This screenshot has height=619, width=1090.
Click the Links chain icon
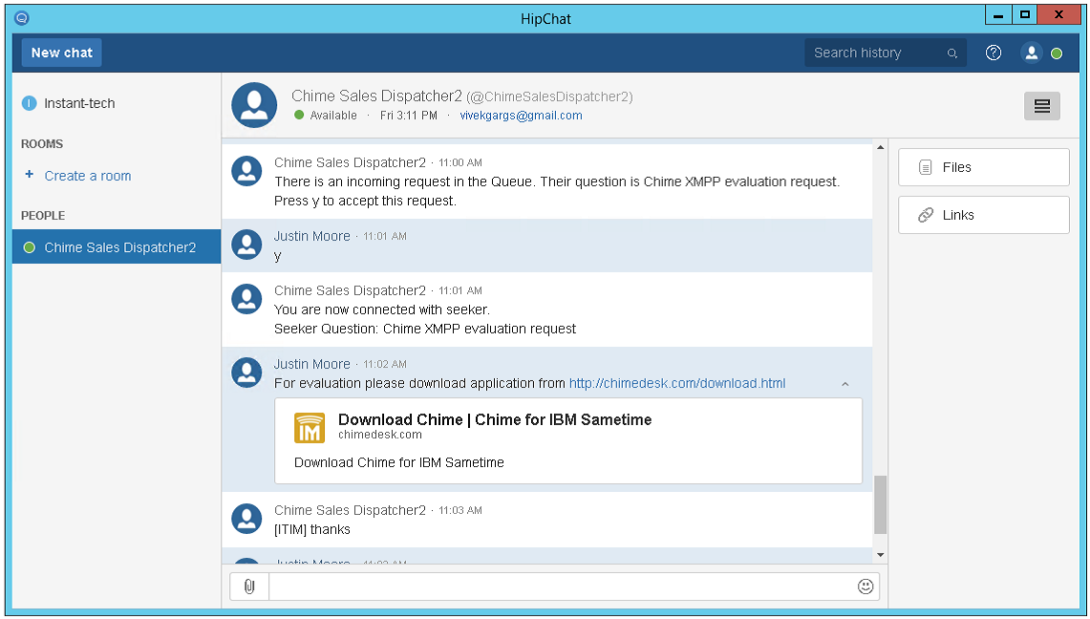926,215
